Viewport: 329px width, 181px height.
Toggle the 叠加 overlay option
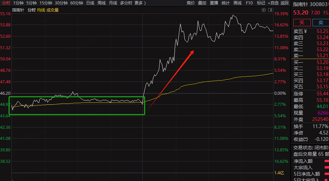click(x=202, y=3)
